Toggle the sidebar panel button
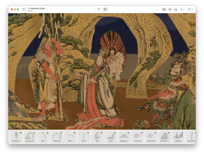 tap(24, 9)
